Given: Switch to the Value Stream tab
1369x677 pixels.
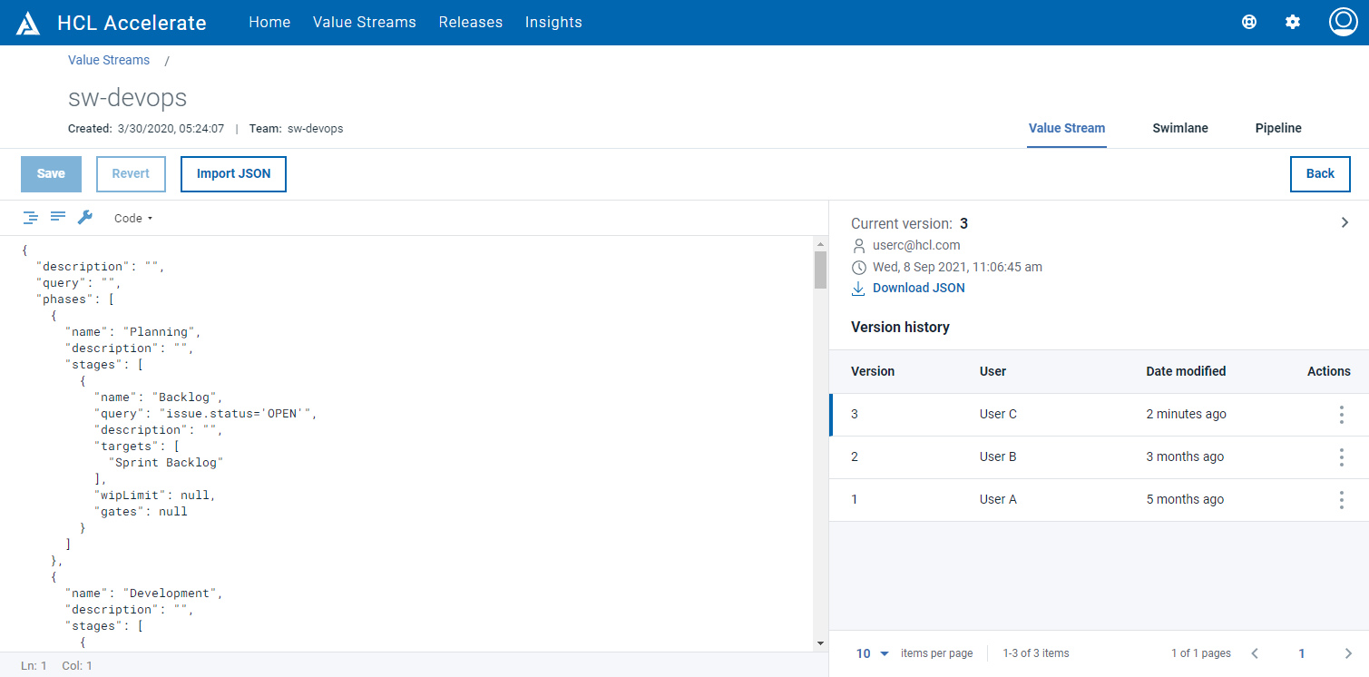Looking at the screenshot, I should coord(1067,129).
